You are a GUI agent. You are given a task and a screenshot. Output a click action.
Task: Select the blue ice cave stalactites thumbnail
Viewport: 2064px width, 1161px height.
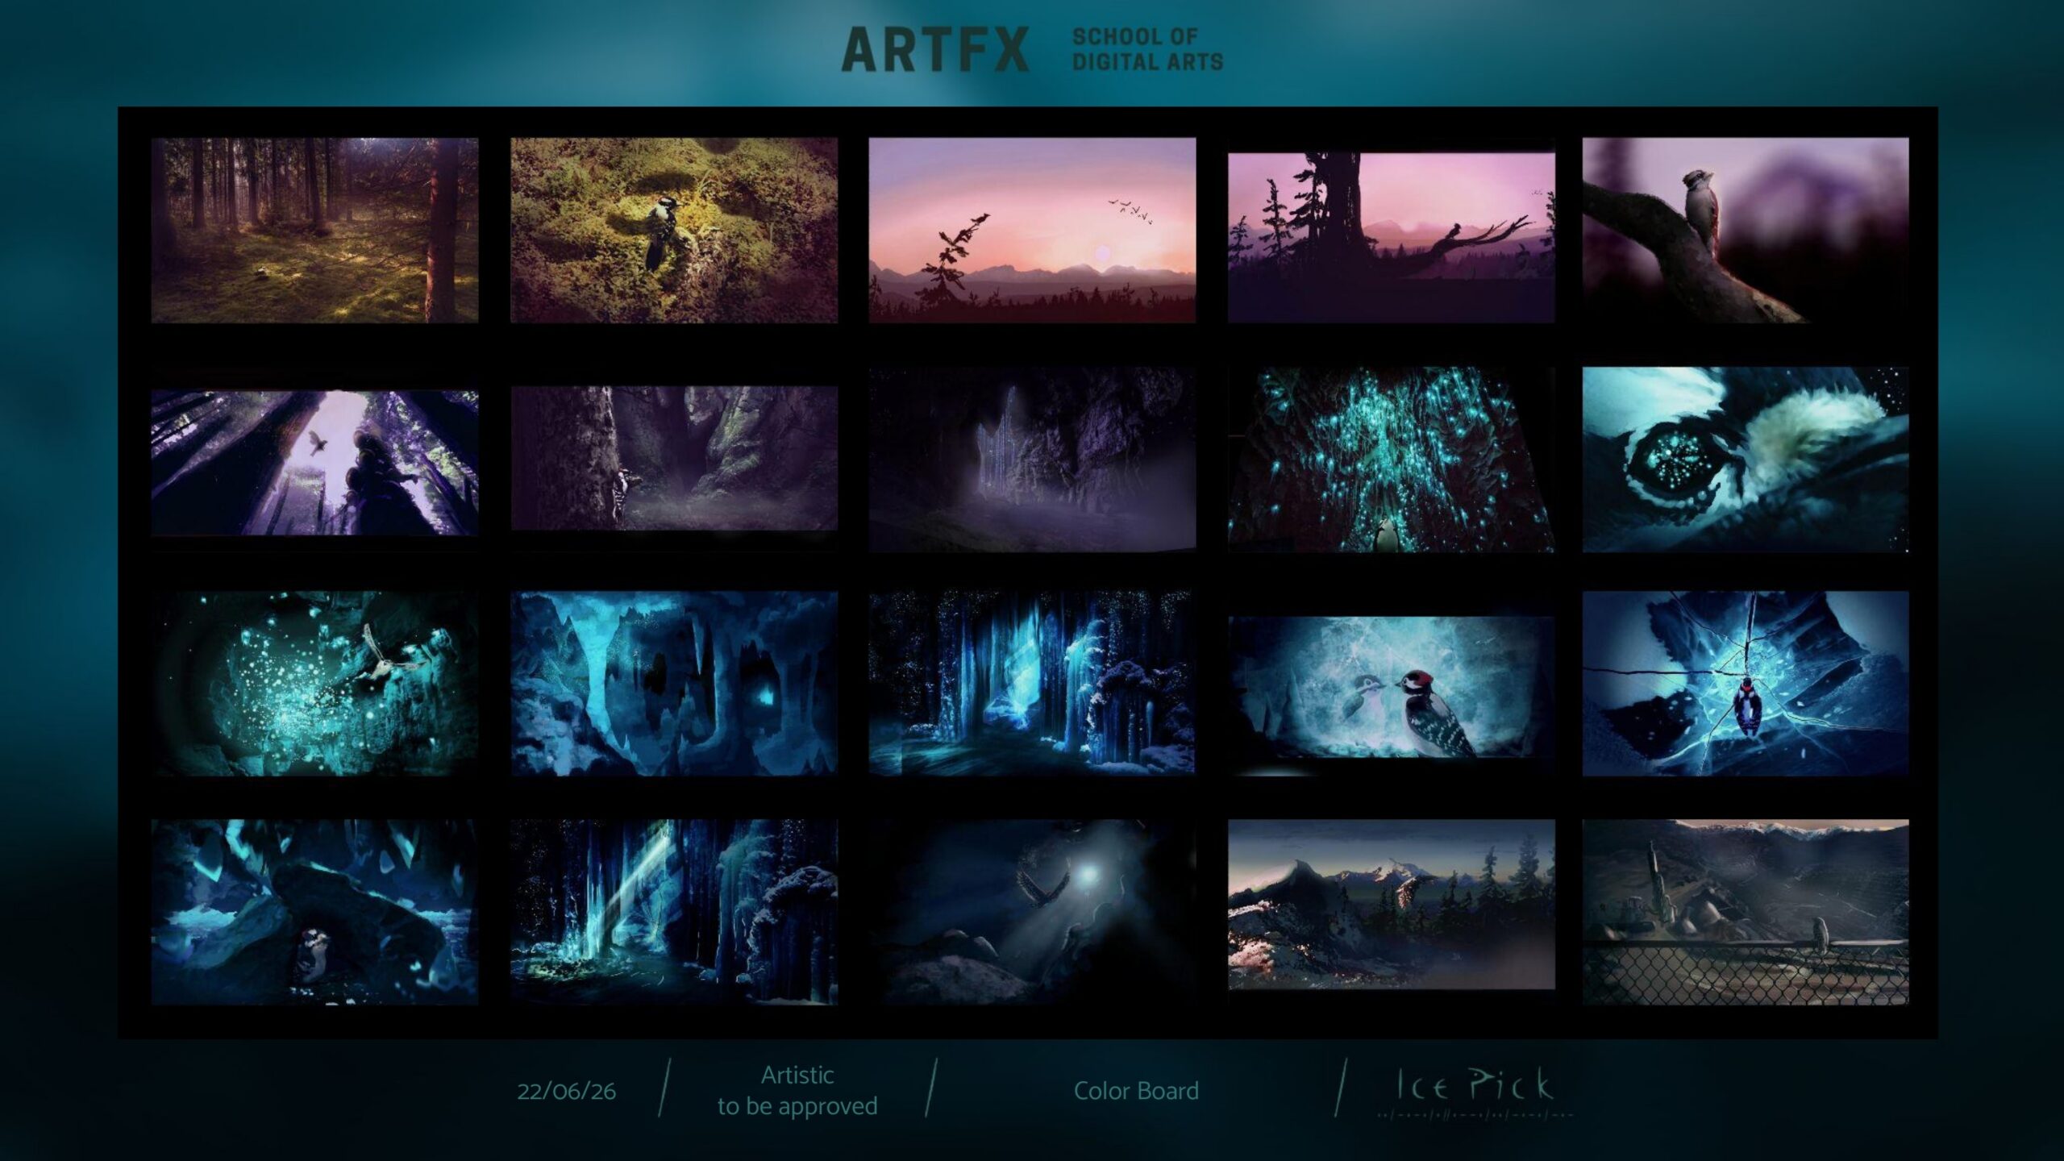pos(674,684)
